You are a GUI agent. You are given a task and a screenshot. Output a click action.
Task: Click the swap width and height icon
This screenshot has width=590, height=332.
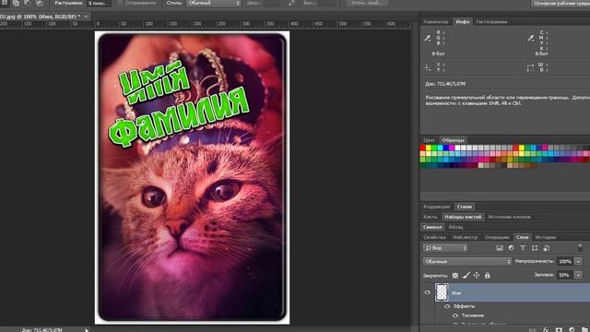tap(291, 3)
